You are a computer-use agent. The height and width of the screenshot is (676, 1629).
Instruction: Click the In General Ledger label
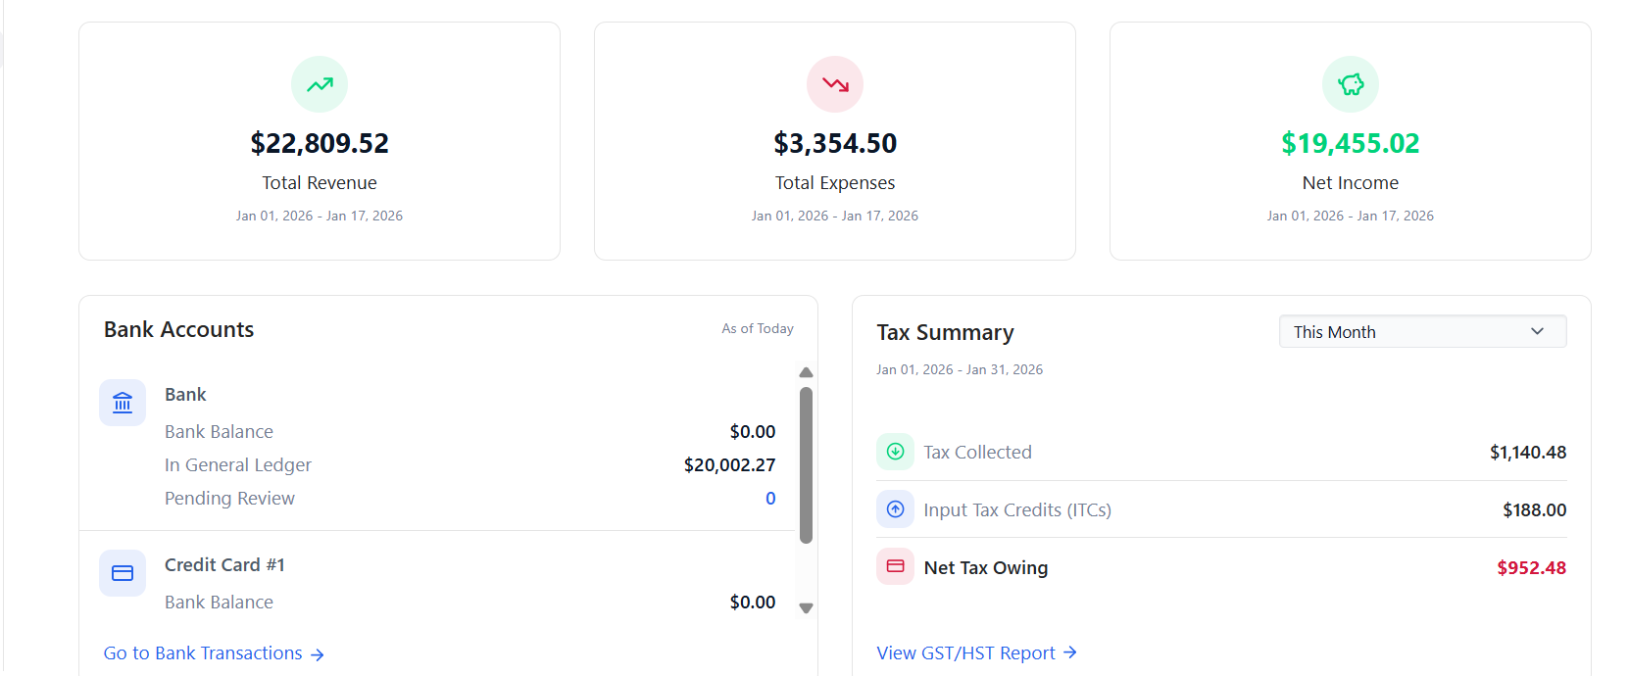238,465
